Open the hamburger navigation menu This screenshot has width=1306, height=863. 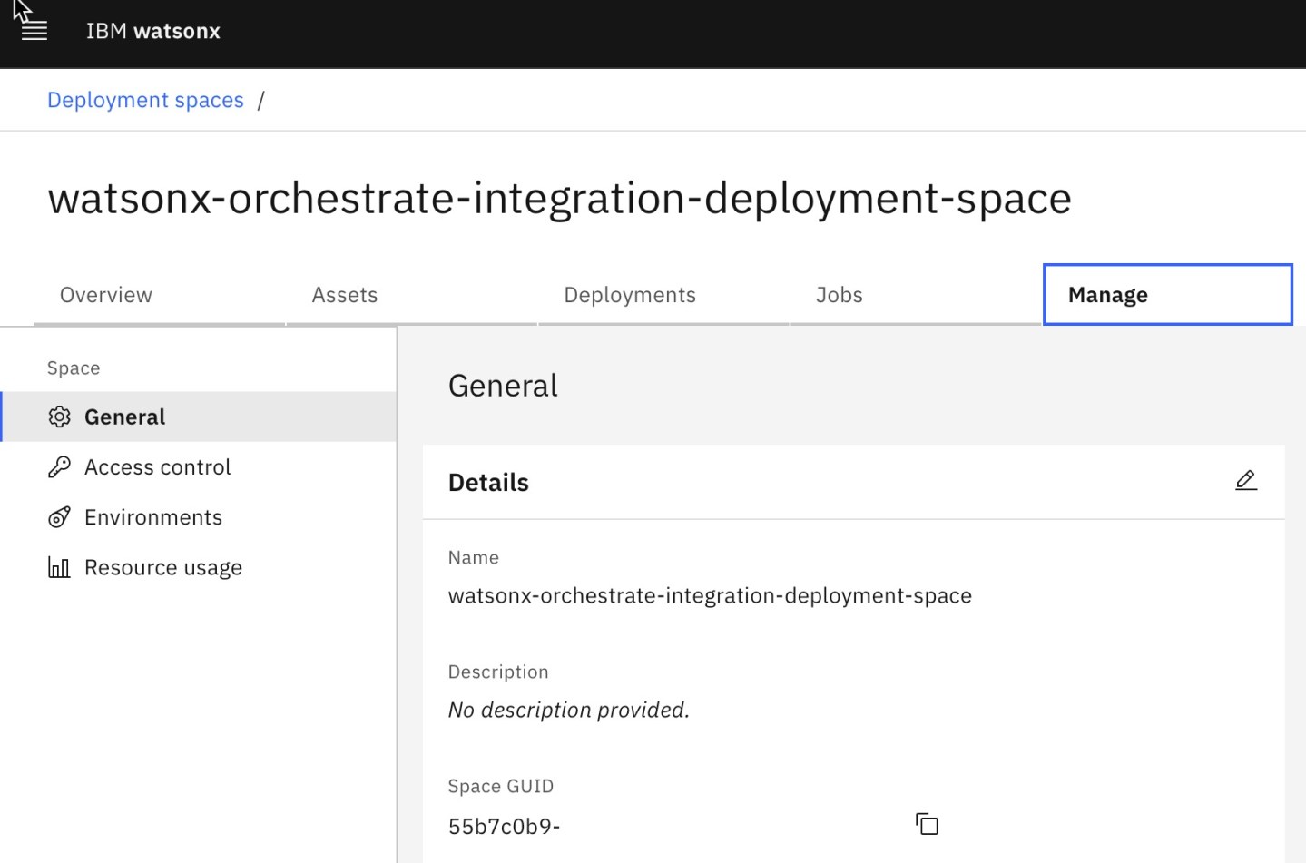pyautogui.click(x=34, y=29)
